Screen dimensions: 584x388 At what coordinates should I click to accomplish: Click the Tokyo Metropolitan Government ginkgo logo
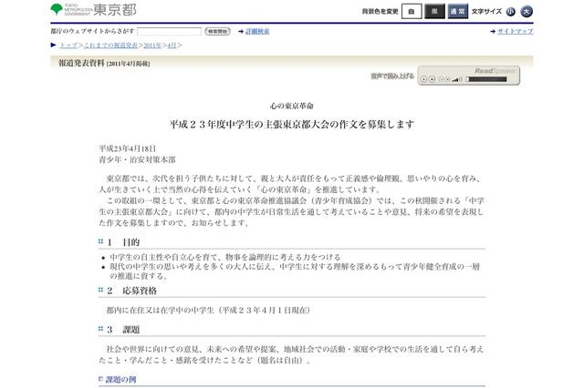point(57,9)
